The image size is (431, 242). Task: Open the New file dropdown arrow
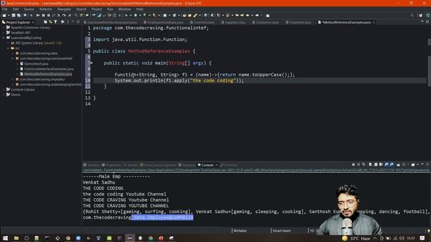8,15
